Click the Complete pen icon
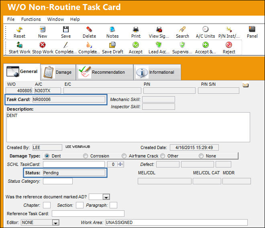This screenshot has width=265, height=228. coord(66,45)
